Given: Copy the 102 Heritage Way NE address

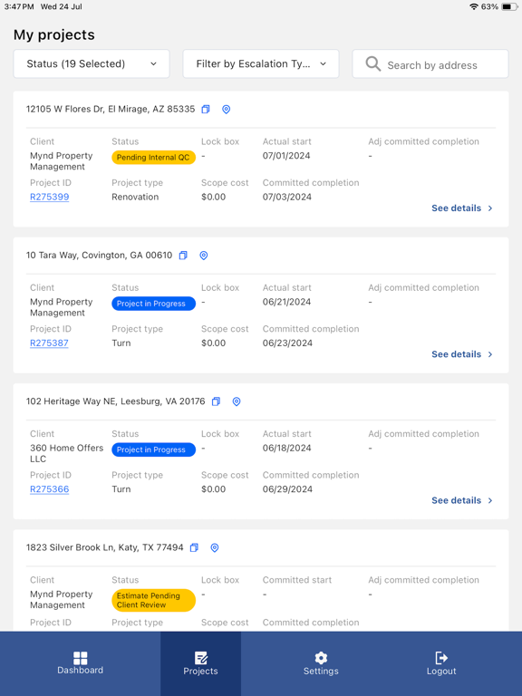Looking at the screenshot, I should 216,401.
